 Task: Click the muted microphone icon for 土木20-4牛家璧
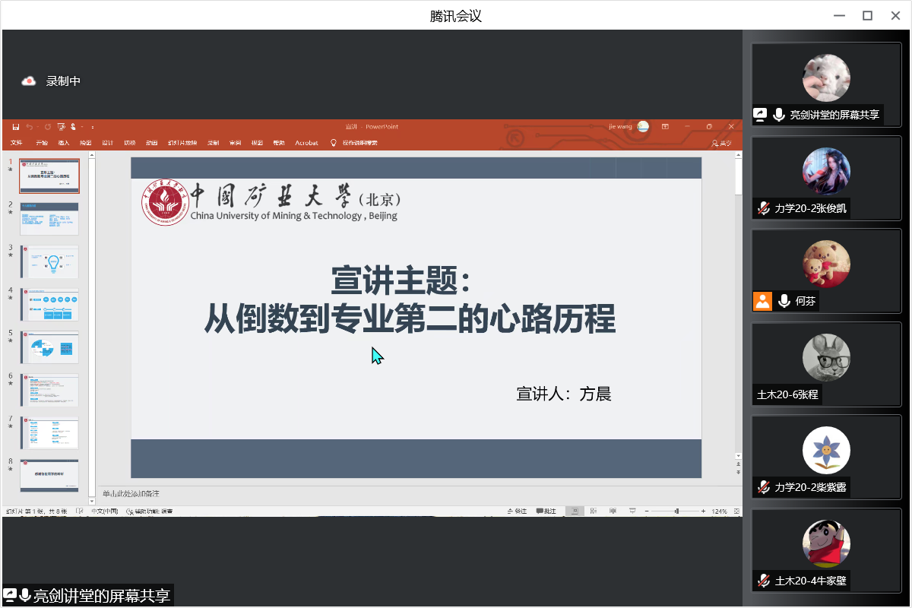click(x=763, y=581)
